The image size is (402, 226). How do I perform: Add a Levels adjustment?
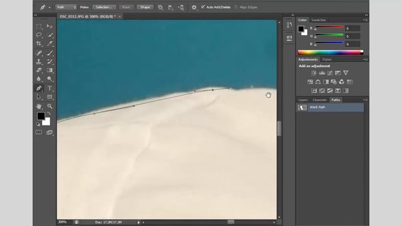click(x=322, y=73)
